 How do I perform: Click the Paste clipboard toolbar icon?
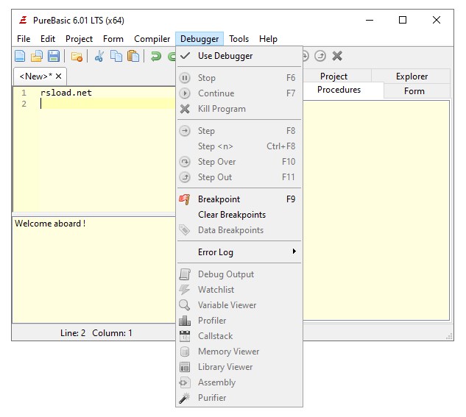tap(133, 56)
